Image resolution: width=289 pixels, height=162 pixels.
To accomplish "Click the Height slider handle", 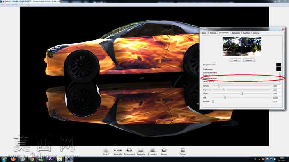I will click(242, 94).
